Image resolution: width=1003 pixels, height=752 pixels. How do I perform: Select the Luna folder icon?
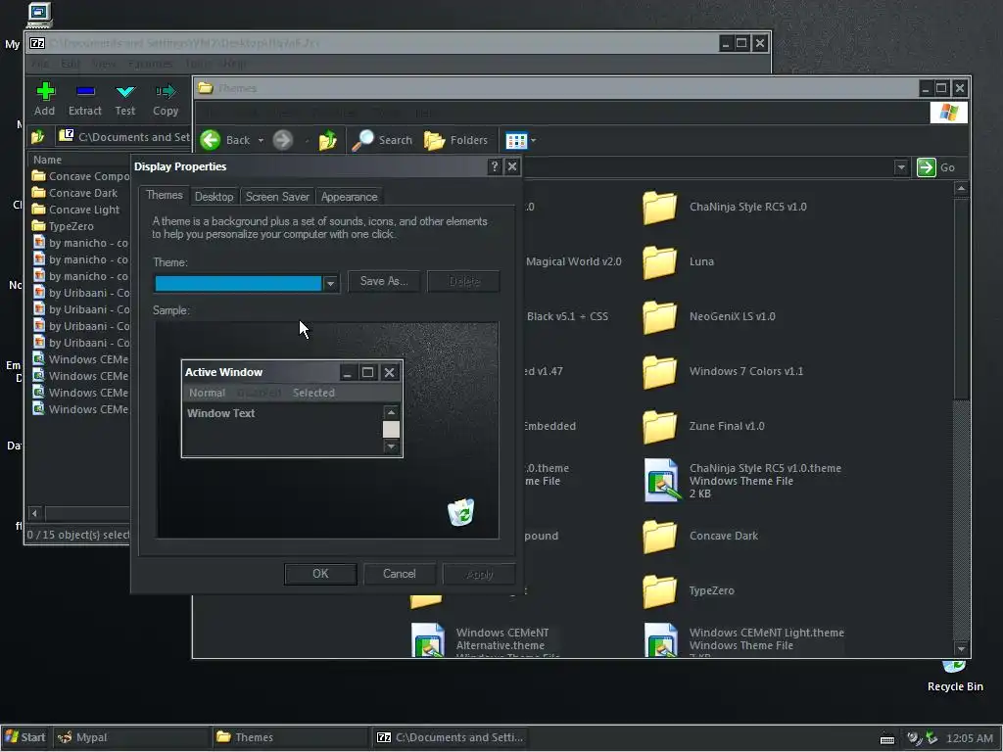tap(659, 262)
